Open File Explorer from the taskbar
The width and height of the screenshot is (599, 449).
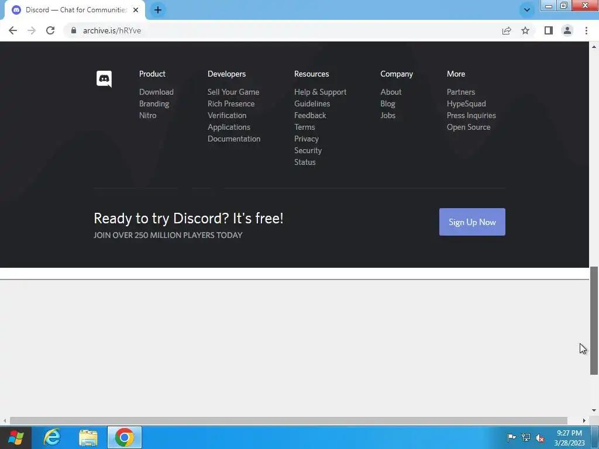[88, 437]
